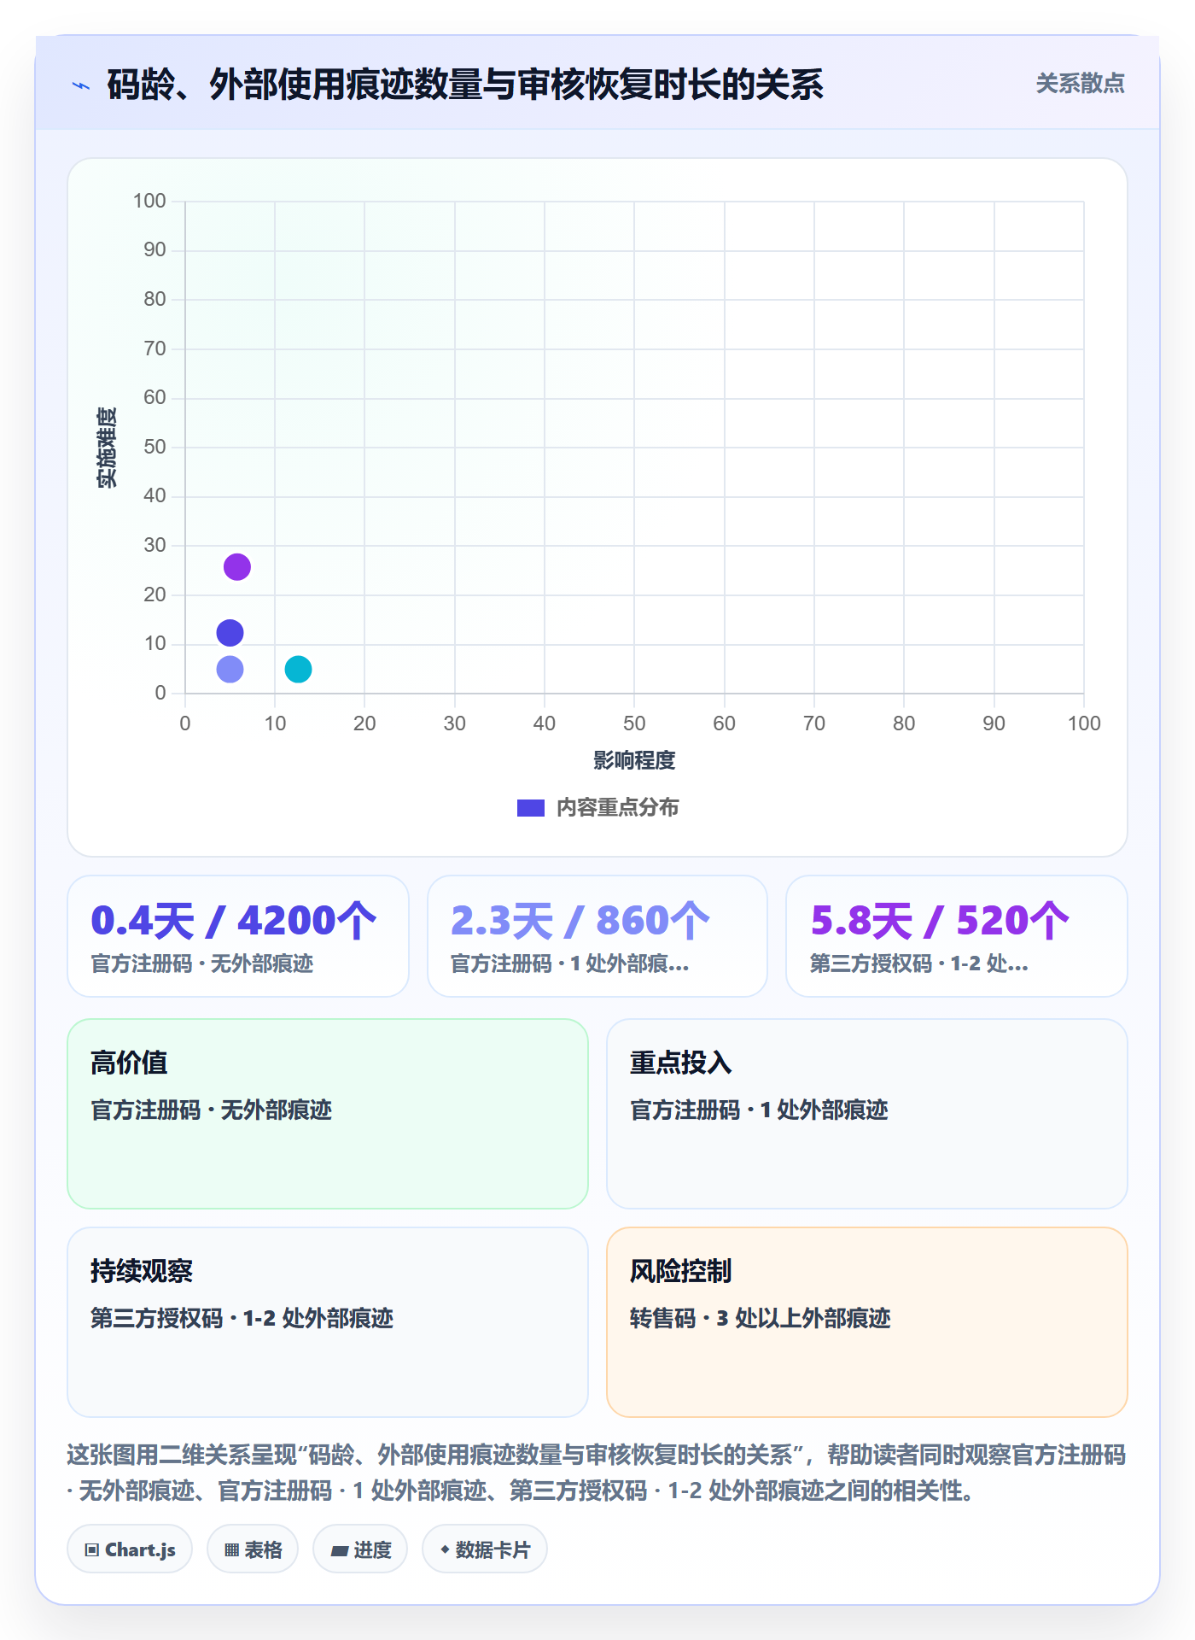Screen dimensions: 1195x1640
Task: Click the square icon in the Chart.js tag
Action: click(x=92, y=1550)
